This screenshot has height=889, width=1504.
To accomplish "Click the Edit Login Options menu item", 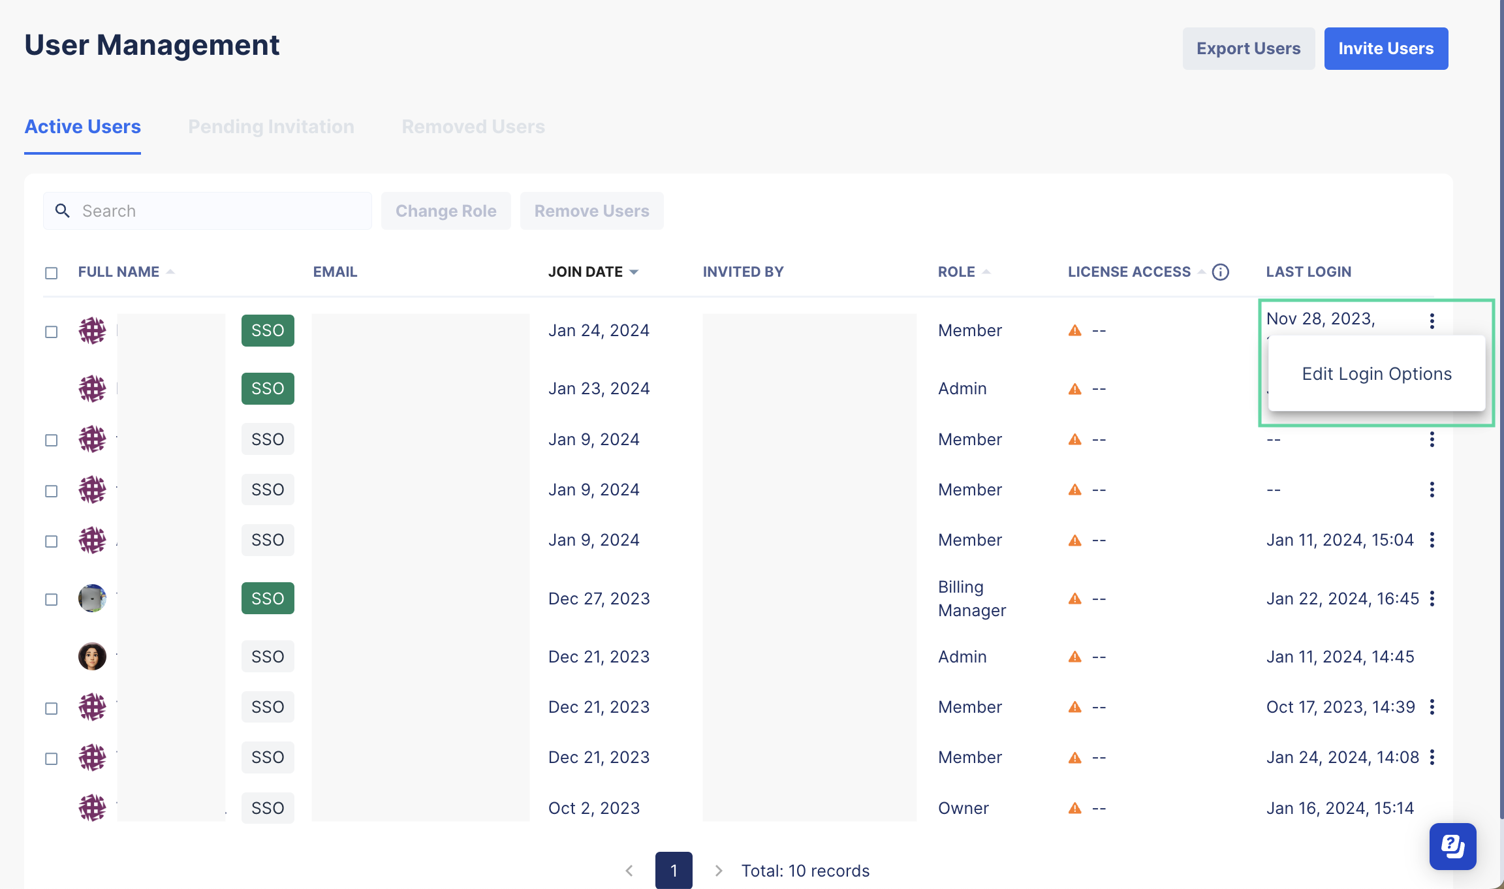I will (1376, 373).
